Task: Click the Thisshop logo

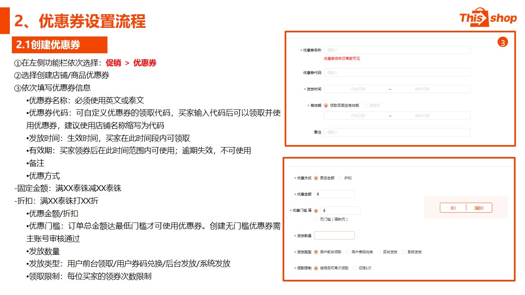Action: (488, 17)
